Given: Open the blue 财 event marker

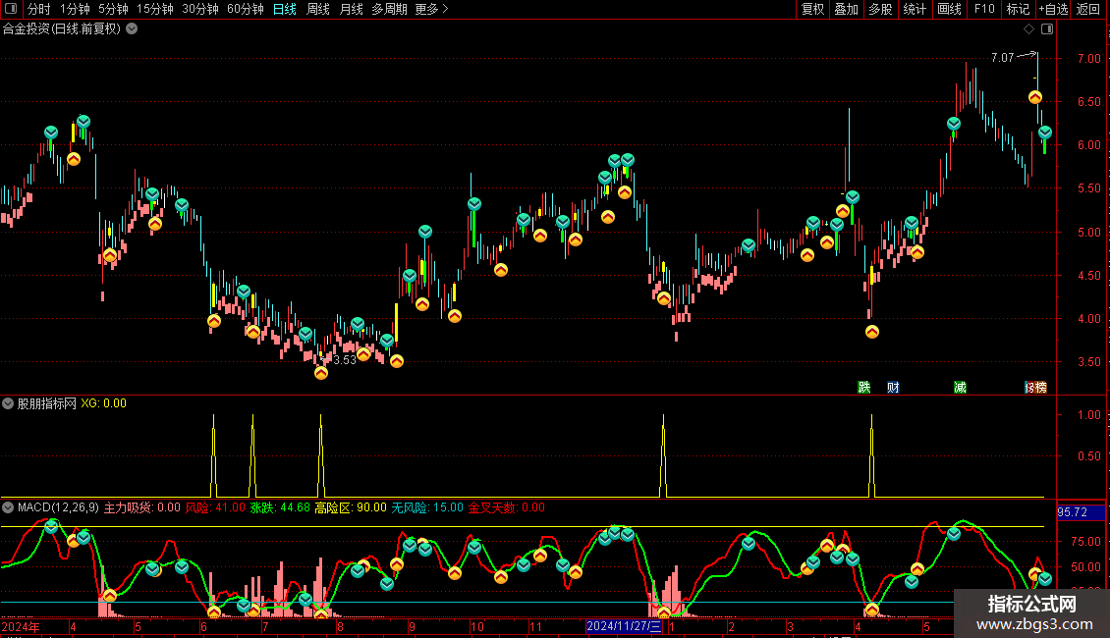Looking at the screenshot, I should tap(893, 387).
